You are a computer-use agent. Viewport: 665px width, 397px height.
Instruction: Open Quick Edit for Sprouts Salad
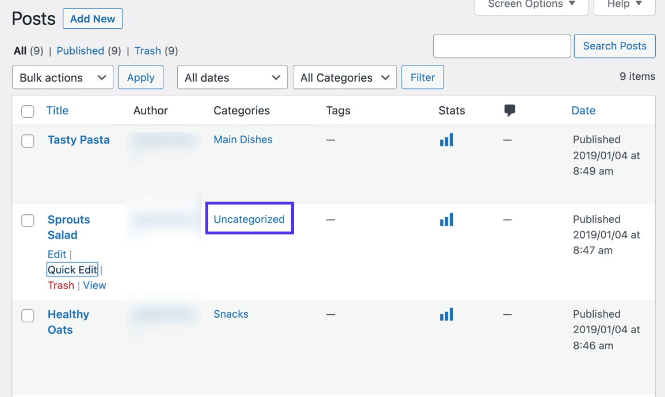(72, 269)
